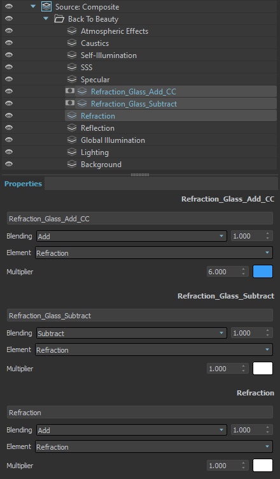Select the Atmospheric Effects layer icon
280x479 pixels.
point(72,31)
